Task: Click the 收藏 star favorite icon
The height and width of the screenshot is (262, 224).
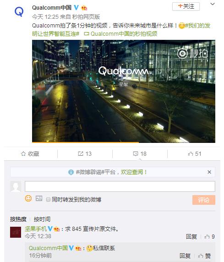Action: pyautogui.click(x=23, y=154)
